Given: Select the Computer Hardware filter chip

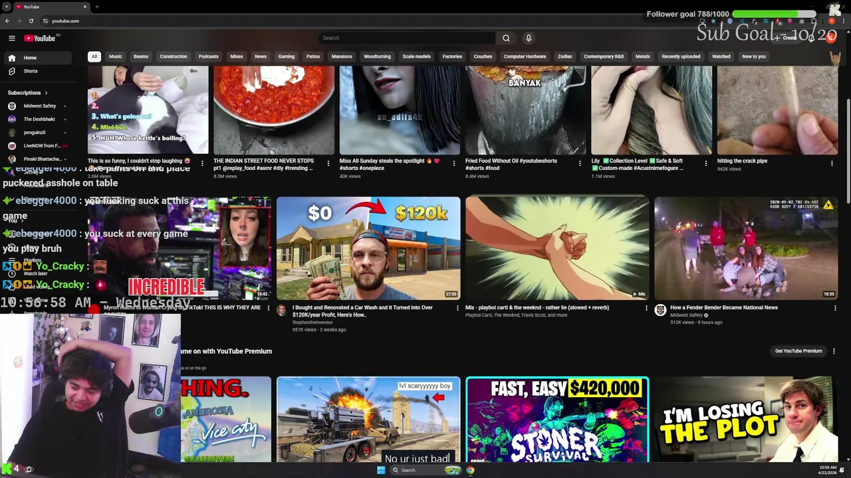Looking at the screenshot, I should pos(525,56).
